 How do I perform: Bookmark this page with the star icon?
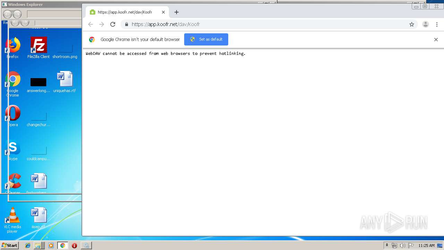tap(412, 24)
